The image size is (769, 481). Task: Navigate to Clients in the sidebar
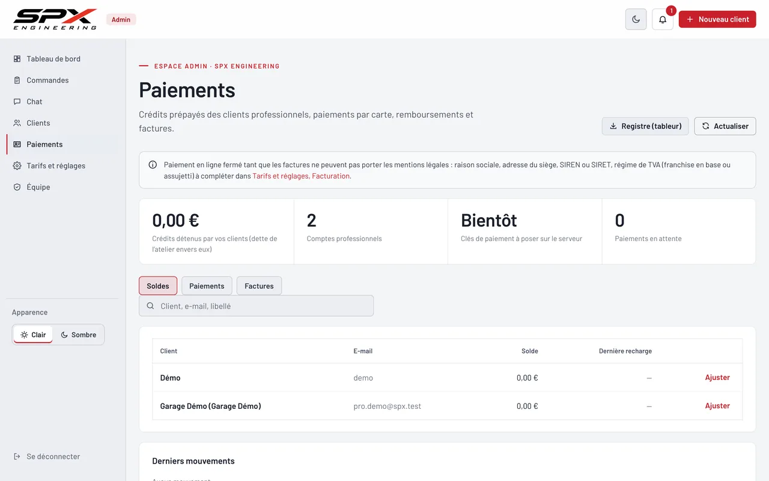pos(62,123)
